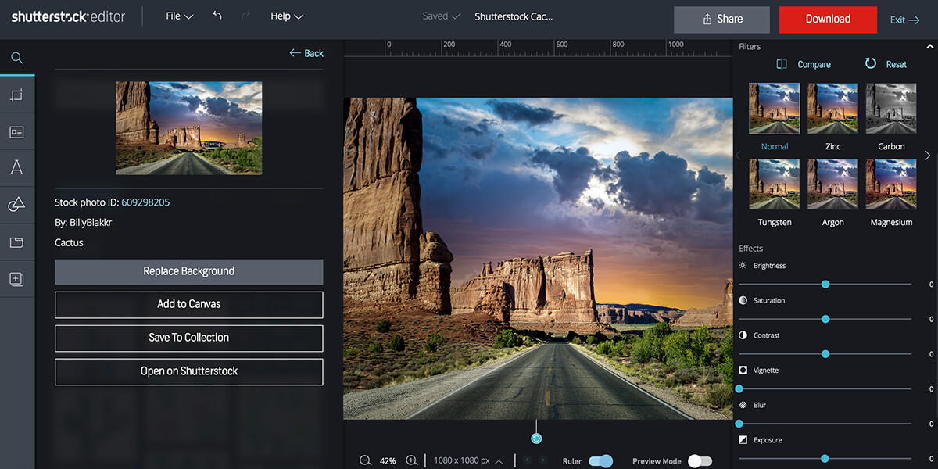Image resolution: width=938 pixels, height=469 pixels.
Task: Click the Undo arrow
Action: click(x=217, y=15)
